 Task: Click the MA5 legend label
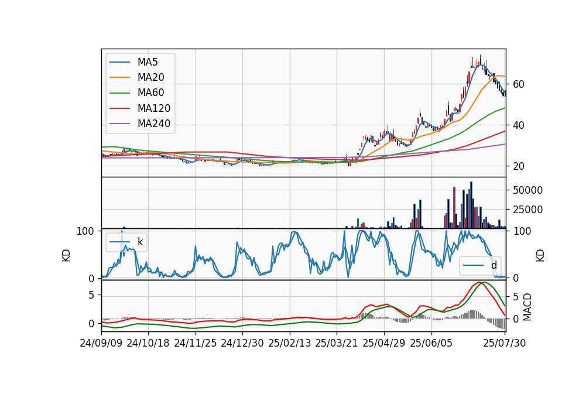point(148,62)
